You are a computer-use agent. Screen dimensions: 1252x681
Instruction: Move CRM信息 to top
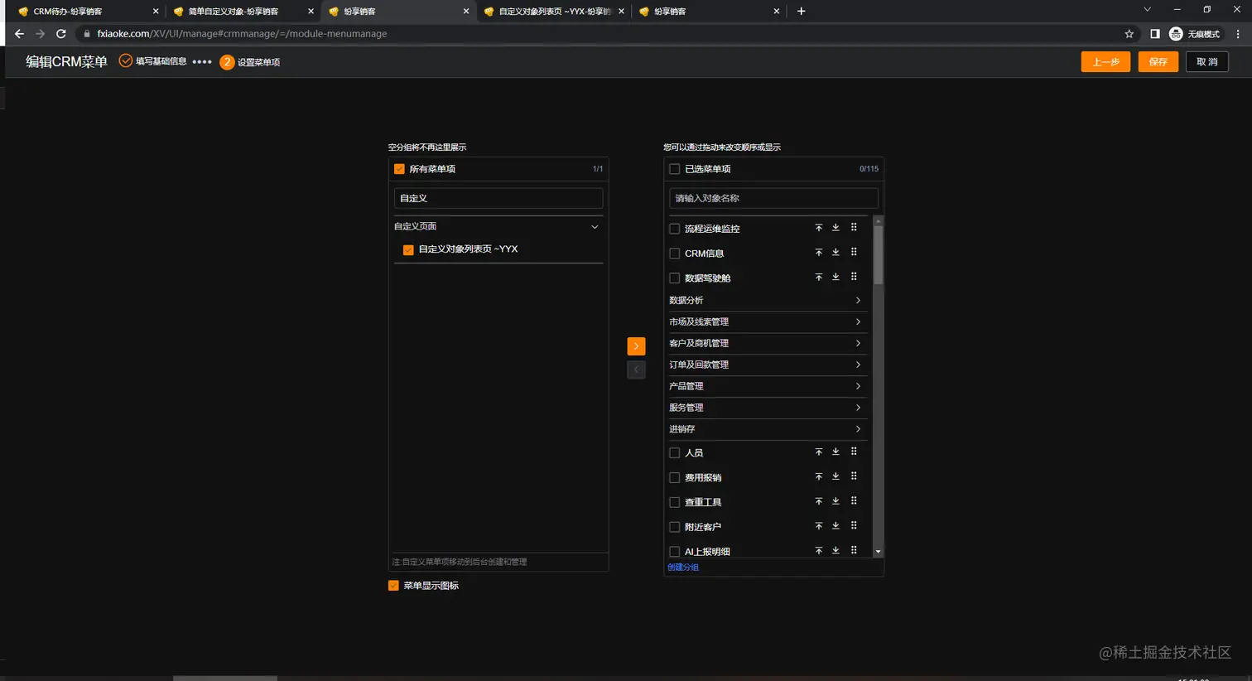click(x=818, y=253)
